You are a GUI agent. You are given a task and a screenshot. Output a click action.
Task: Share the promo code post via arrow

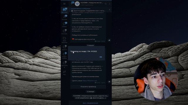109,82
